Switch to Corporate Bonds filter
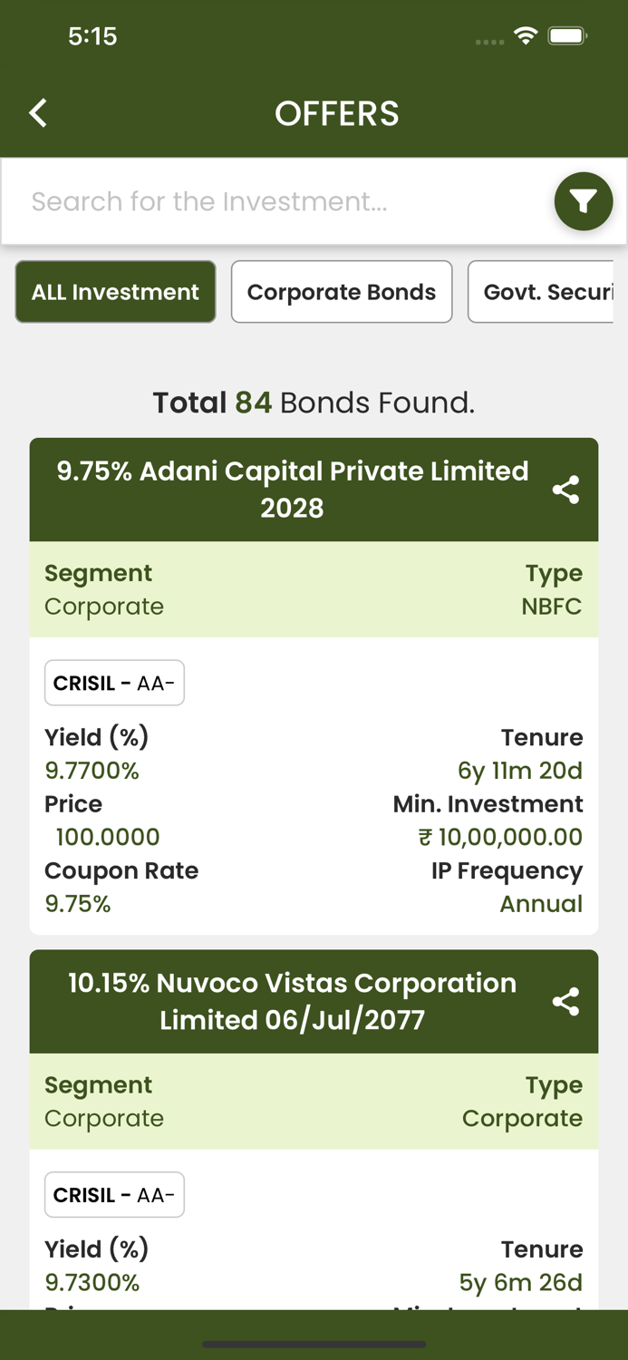Screen dimensions: 628x1360 coord(342,291)
